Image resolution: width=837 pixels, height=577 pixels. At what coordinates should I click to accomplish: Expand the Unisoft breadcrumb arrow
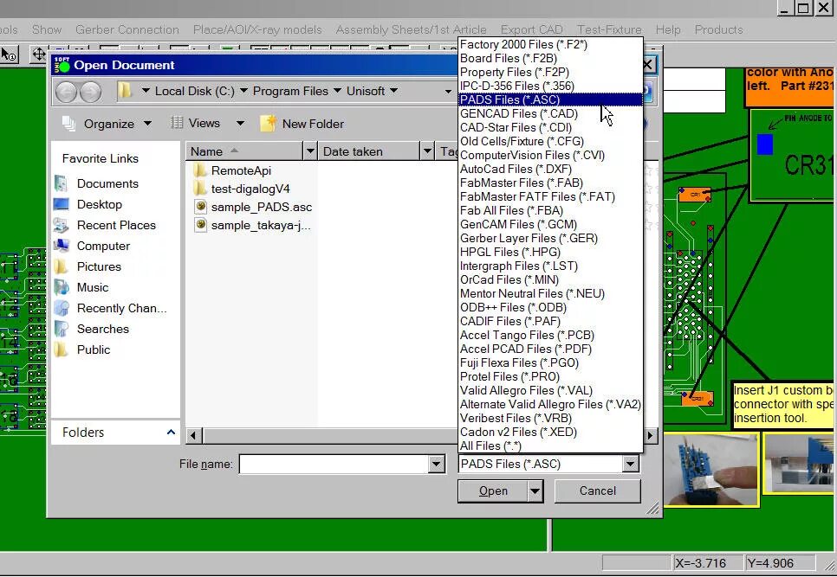coord(393,91)
